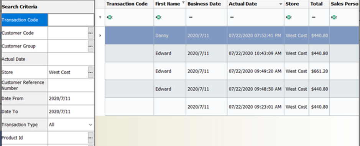Click Transaction Code column filter icon
360x146 pixels.
[110, 17]
